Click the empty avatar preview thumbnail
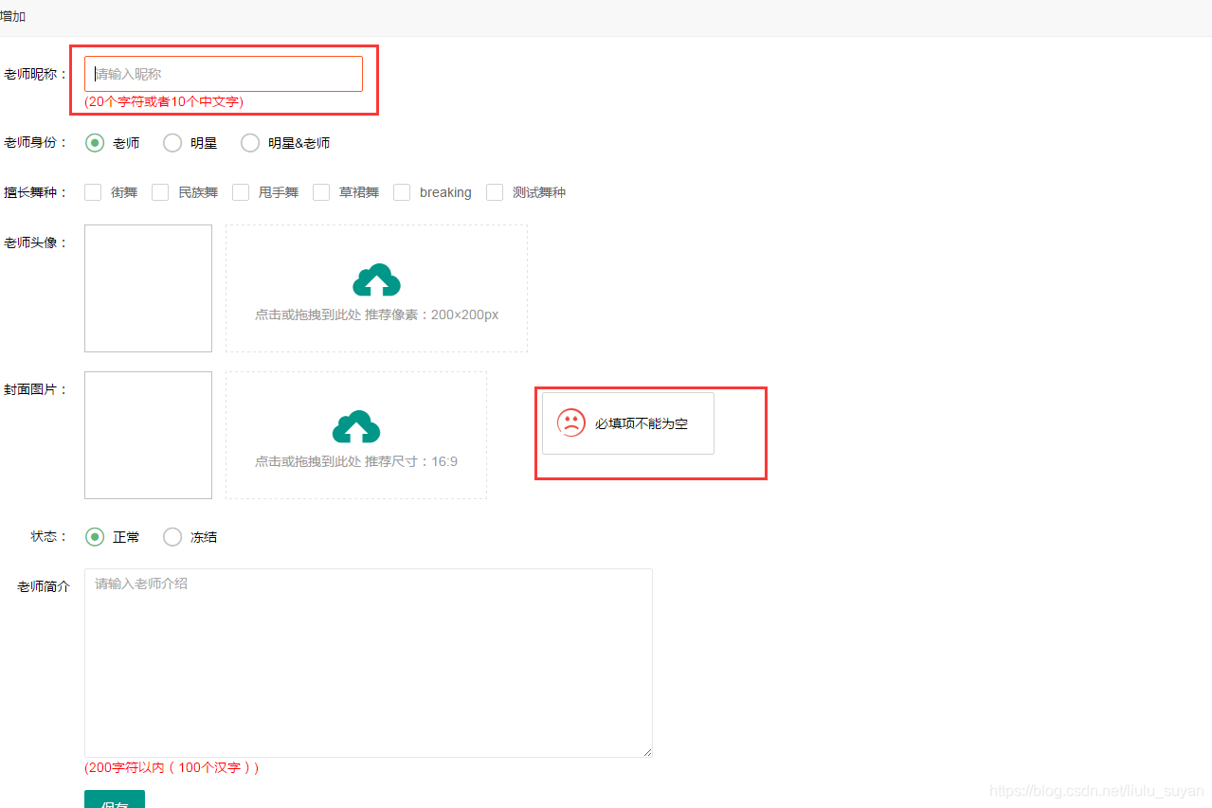 (148, 288)
